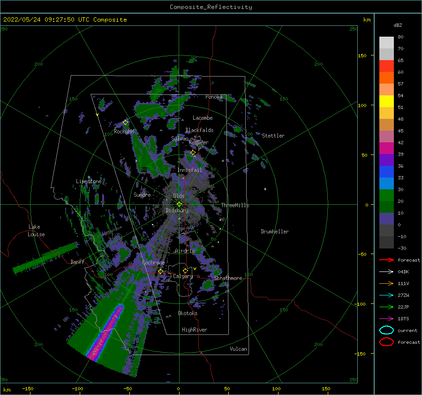Click the yellow diamond marker below Cochrane
Image resolution: width=422 pixels, height=395 pixels.
[161, 271]
